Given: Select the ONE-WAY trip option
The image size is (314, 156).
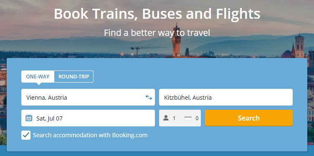Looking at the screenshot, I should point(38,77).
